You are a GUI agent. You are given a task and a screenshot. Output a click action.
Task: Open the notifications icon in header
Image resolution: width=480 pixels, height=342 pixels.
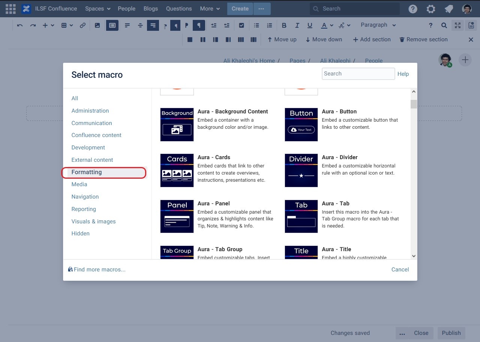[x=449, y=9]
